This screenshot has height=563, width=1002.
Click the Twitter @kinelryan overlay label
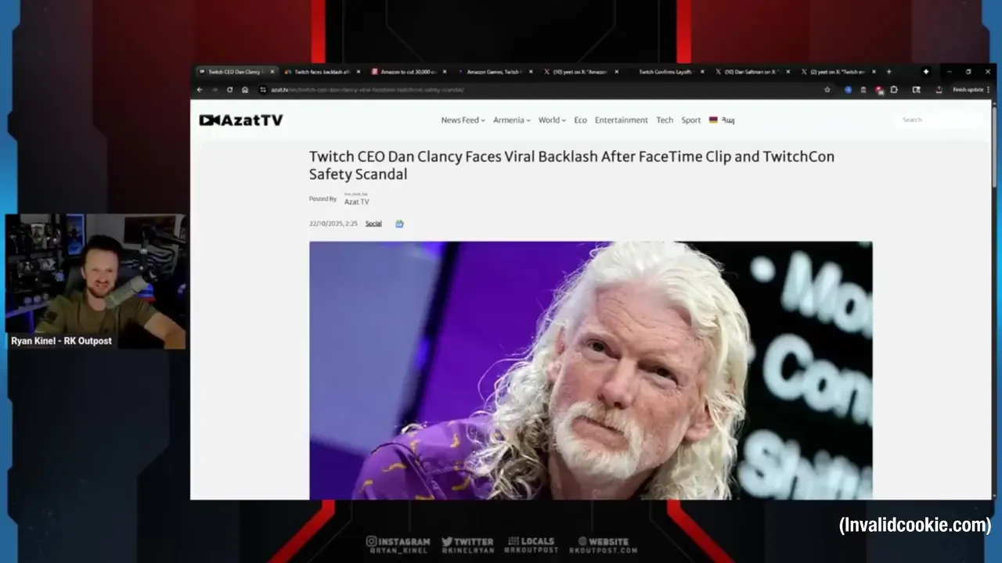(467, 545)
